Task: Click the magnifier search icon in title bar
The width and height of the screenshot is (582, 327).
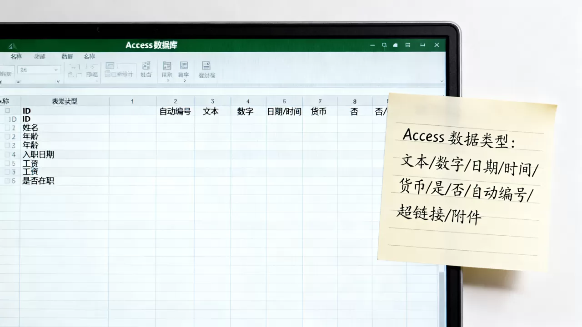Action: tap(384, 45)
